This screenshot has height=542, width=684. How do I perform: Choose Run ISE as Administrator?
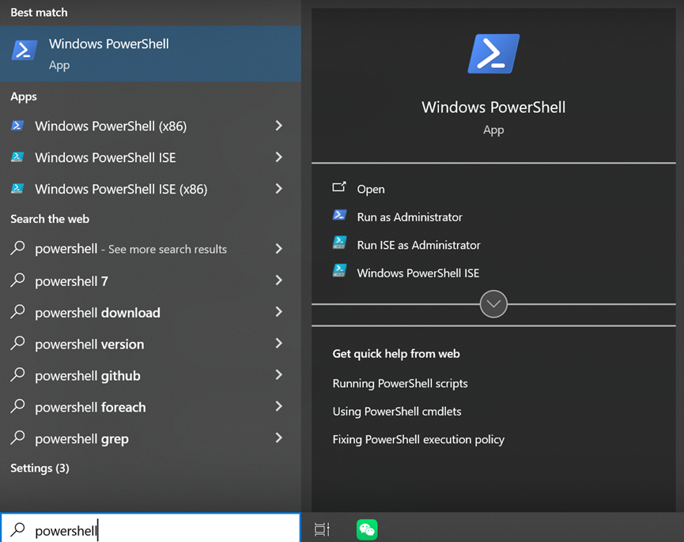[x=418, y=245]
